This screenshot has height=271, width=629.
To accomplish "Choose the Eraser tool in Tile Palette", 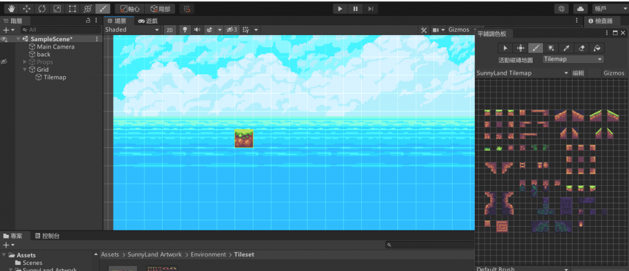I will (581, 48).
